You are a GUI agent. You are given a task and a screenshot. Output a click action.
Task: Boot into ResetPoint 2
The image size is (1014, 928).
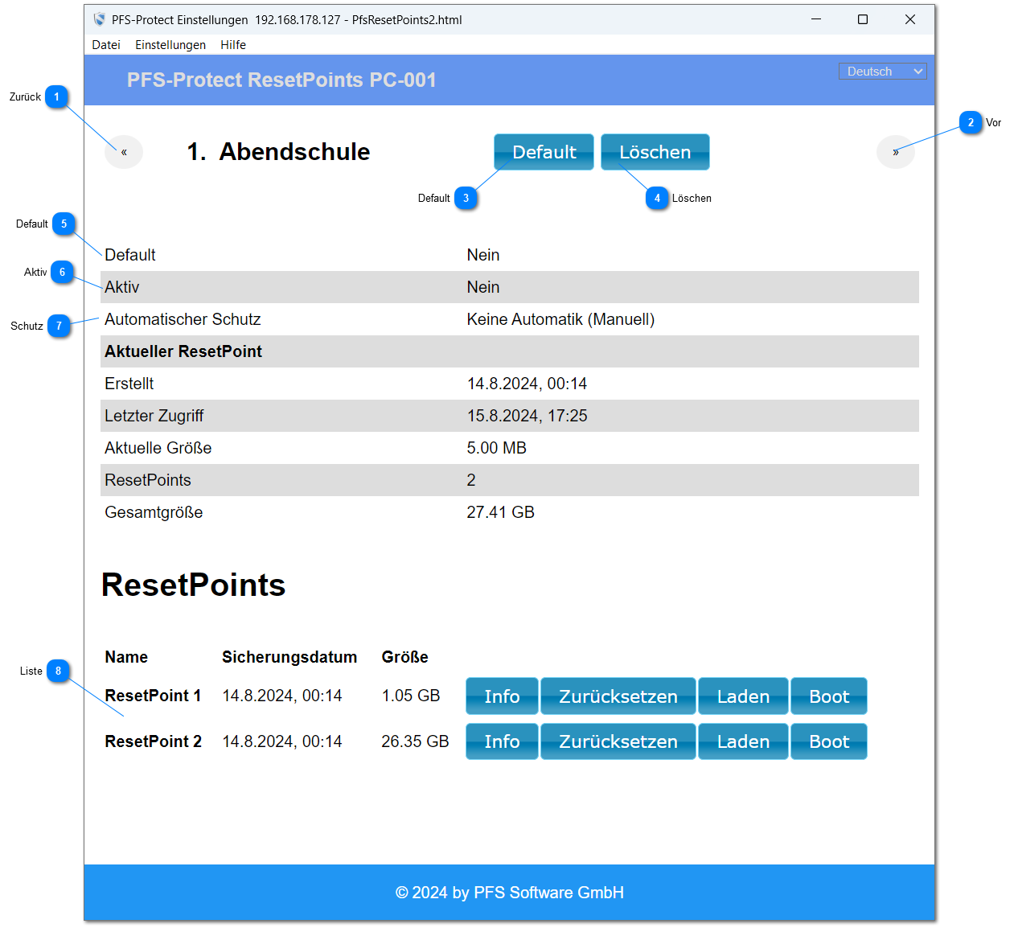coord(828,741)
